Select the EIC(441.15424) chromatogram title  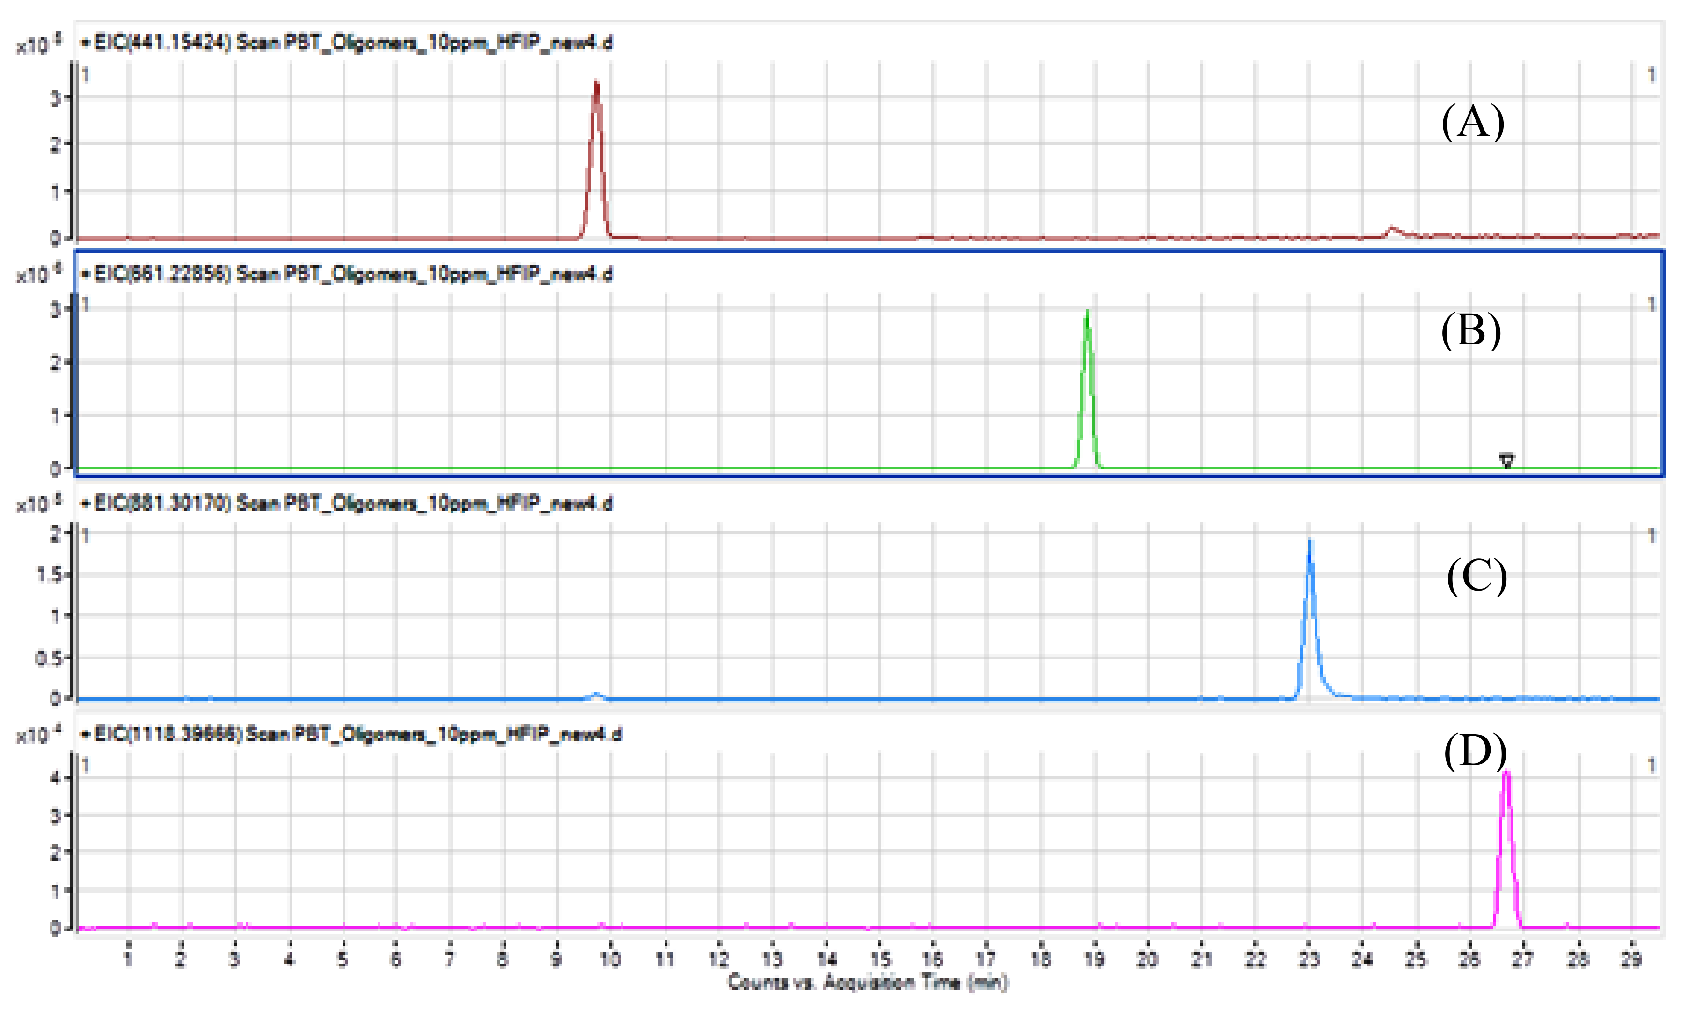(x=347, y=43)
